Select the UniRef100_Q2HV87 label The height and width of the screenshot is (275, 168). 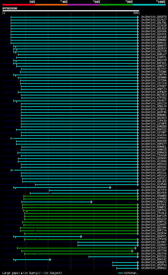(154, 225)
